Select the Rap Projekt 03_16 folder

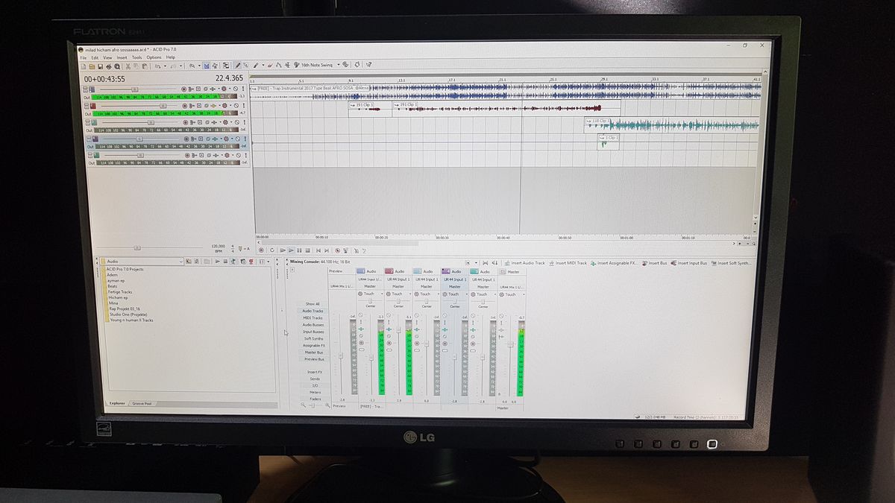pos(123,309)
